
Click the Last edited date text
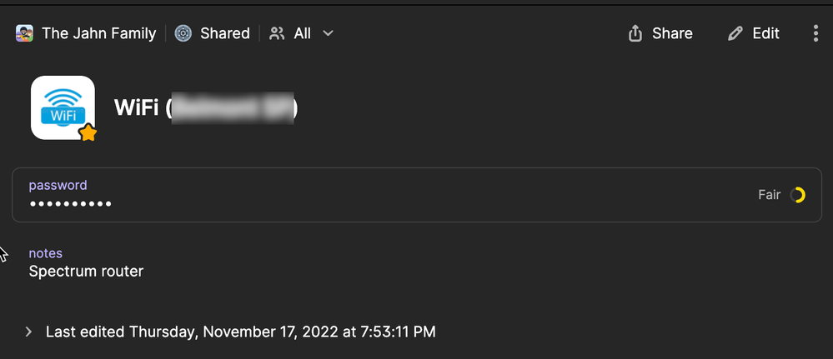click(240, 332)
